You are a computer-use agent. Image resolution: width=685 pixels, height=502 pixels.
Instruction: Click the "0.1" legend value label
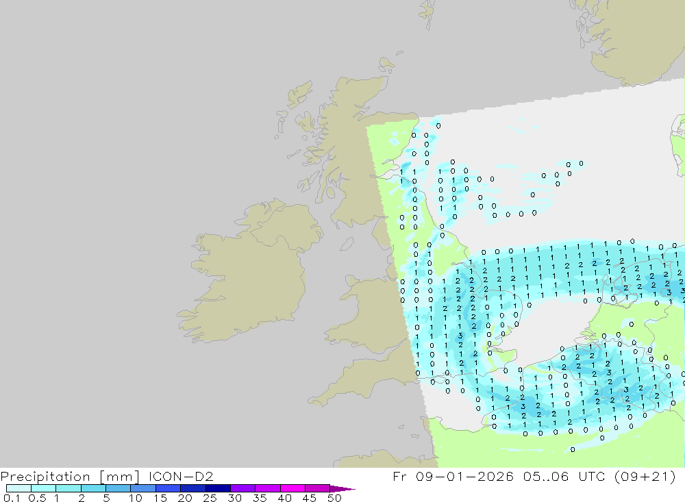click(12, 498)
